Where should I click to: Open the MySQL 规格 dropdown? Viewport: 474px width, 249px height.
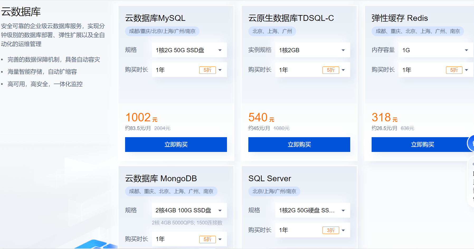[189, 50]
